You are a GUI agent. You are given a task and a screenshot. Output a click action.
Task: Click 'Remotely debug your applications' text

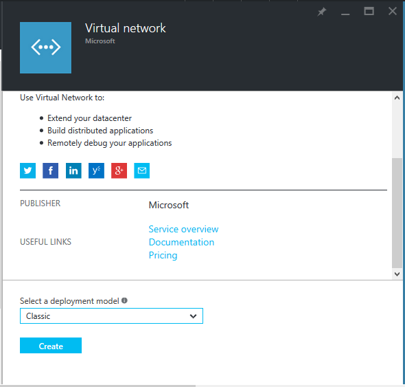coord(110,143)
